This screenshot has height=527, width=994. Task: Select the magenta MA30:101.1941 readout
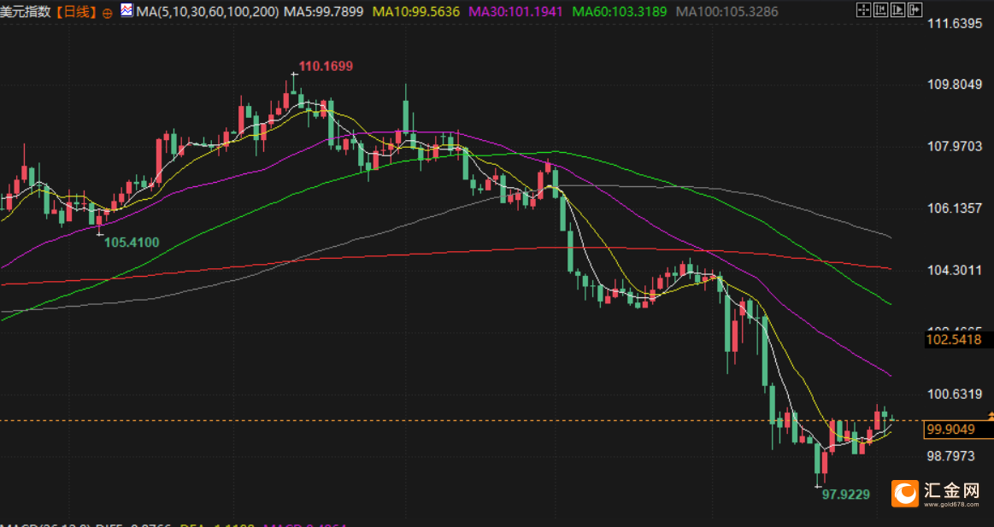[515, 11]
